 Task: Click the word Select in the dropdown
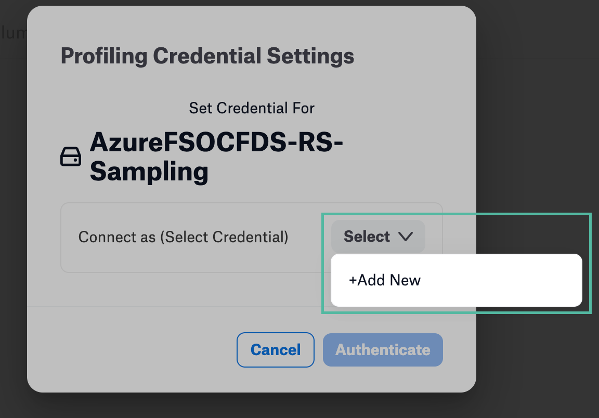point(367,237)
